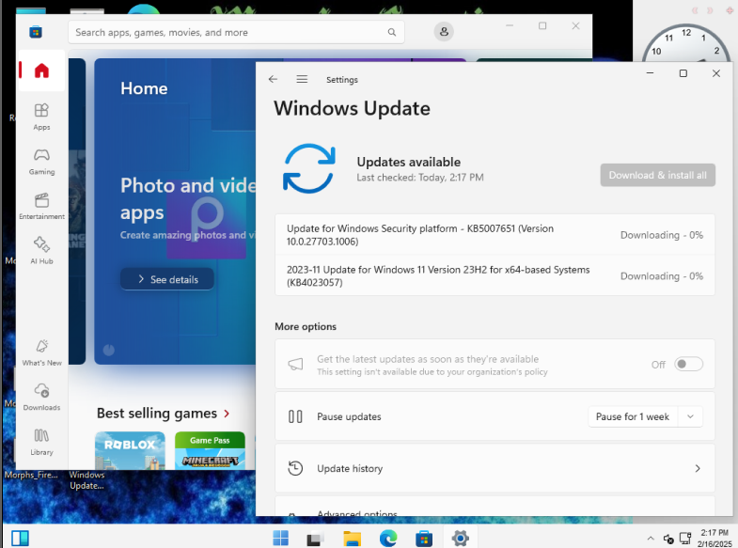Open Entertainment section in Microsoft Store
This screenshot has width=738, height=548.
[41, 206]
